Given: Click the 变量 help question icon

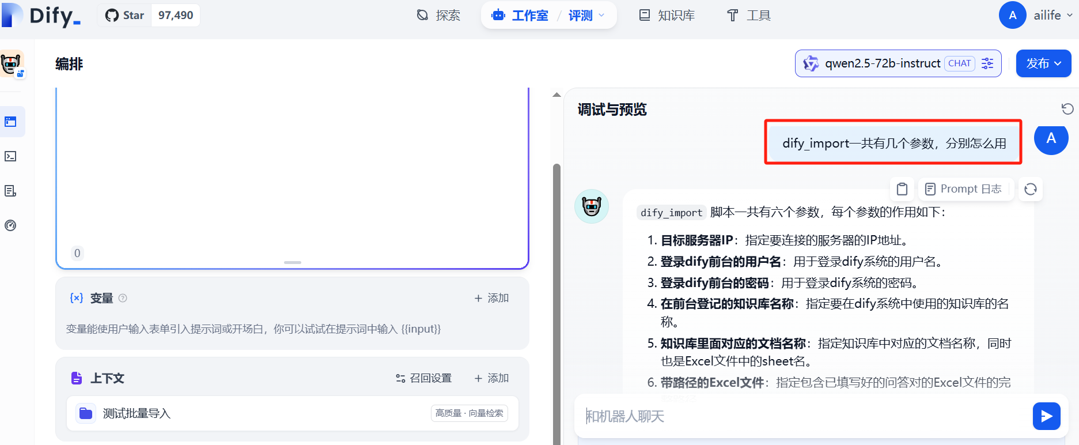Looking at the screenshot, I should point(123,298).
